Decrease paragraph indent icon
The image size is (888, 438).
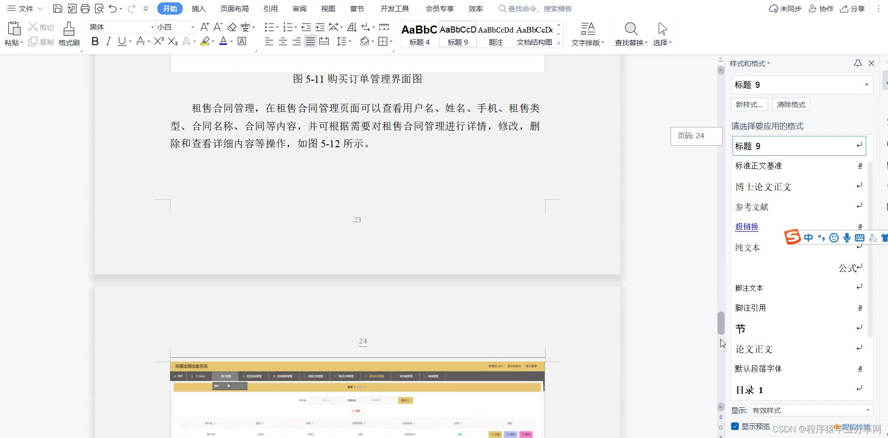coord(306,27)
